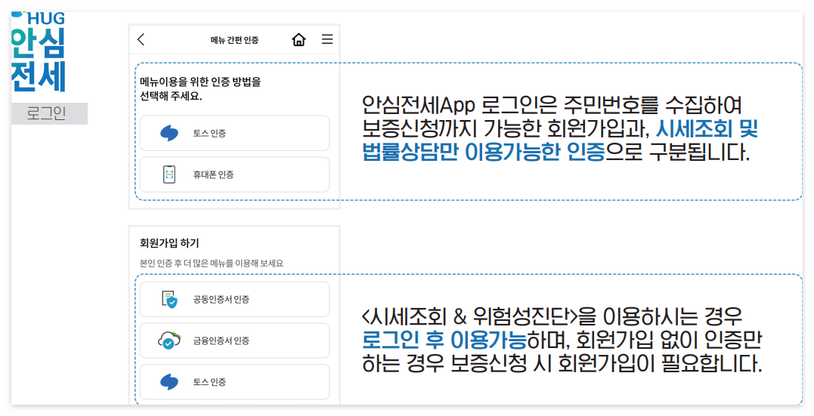
Task: Click the phone scan icon
Action: click(169, 175)
